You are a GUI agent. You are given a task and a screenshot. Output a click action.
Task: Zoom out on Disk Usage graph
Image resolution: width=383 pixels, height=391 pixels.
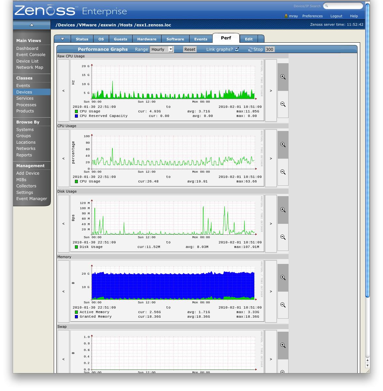[283, 237]
